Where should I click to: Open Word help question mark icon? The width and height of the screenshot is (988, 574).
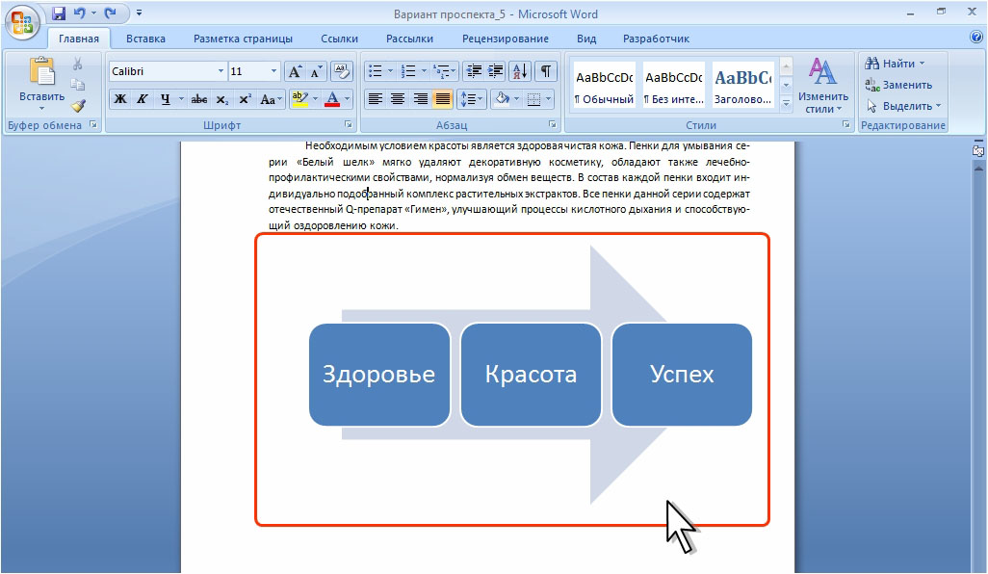976,38
